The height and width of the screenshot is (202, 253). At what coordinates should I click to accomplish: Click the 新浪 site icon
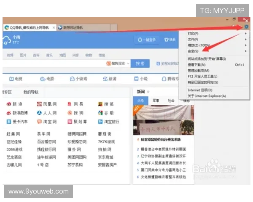click(9, 104)
